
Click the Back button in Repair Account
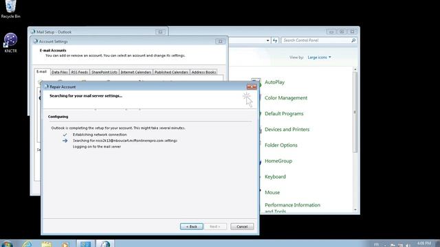[192, 226]
